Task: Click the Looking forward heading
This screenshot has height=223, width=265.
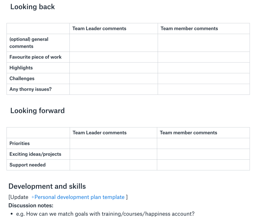Action: point(38,111)
